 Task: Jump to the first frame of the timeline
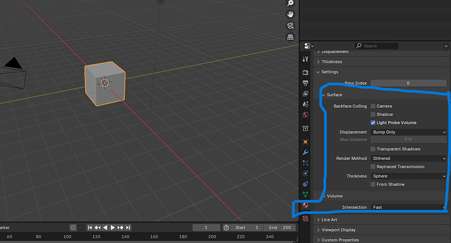90,227
